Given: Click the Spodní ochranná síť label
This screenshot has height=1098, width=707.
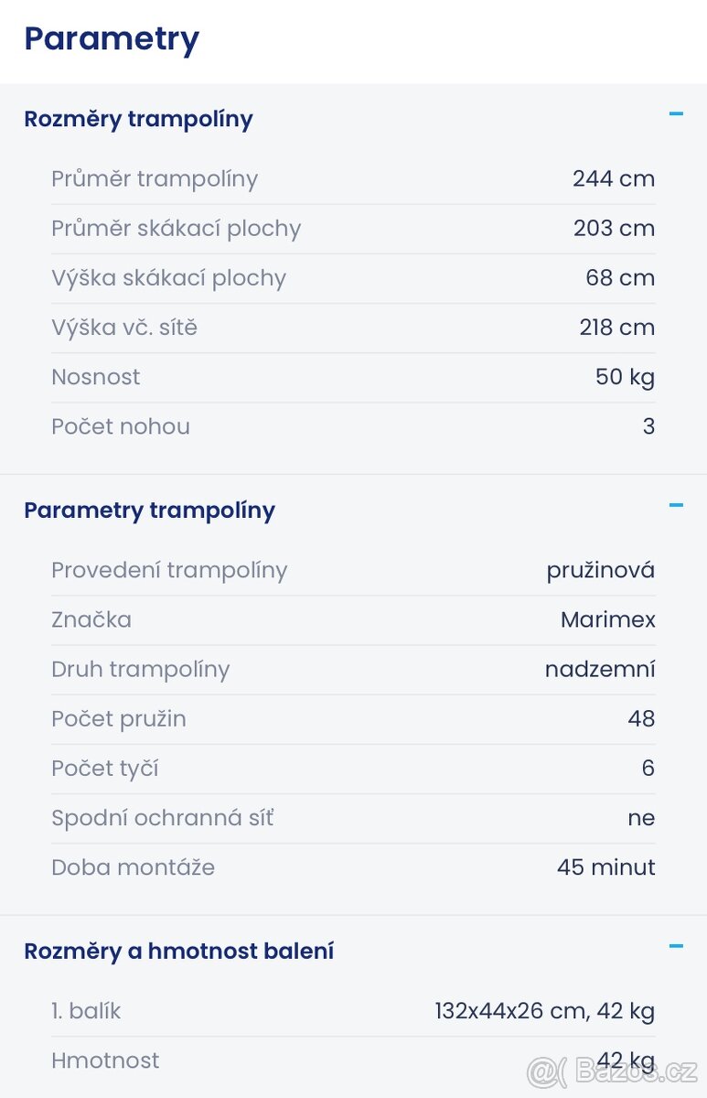Looking at the screenshot, I should [162, 818].
